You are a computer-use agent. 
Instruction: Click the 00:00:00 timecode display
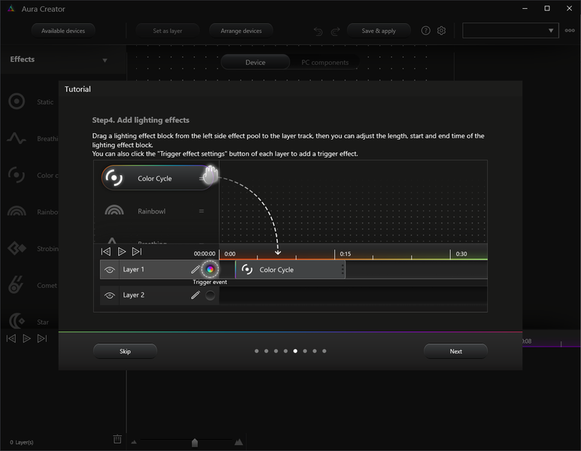pos(204,254)
